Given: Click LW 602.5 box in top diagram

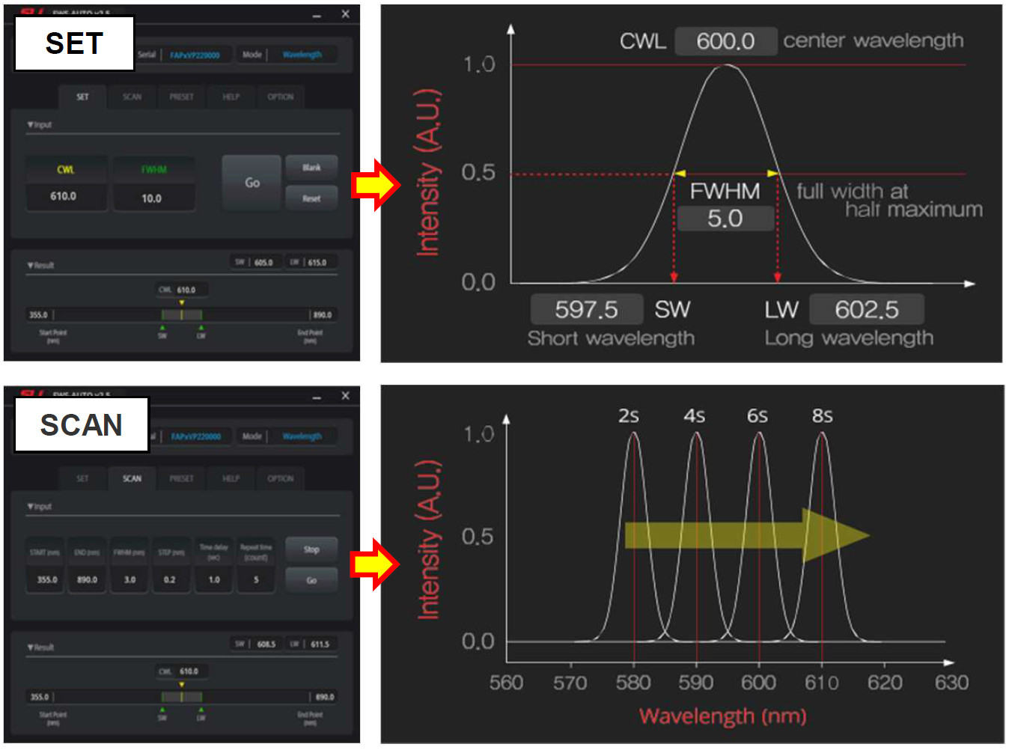Looking at the screenshot, I should coord(868,309).
